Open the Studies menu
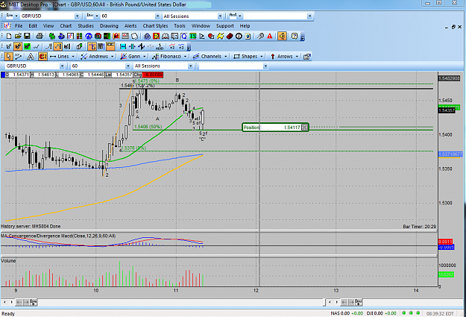 pyautogui.click(x=86, y=26)
